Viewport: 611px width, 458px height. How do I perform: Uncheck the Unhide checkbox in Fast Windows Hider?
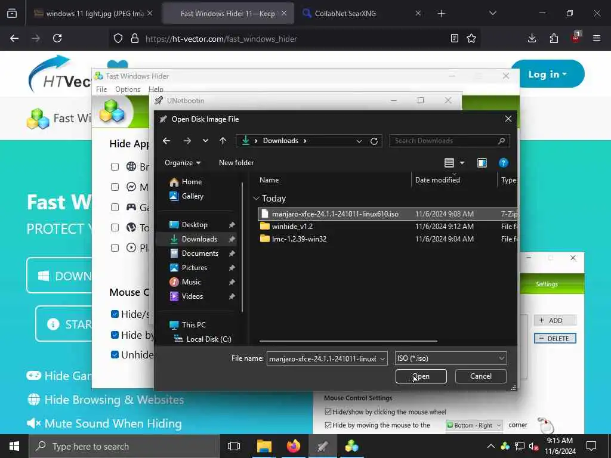click(x=115, y=354)
